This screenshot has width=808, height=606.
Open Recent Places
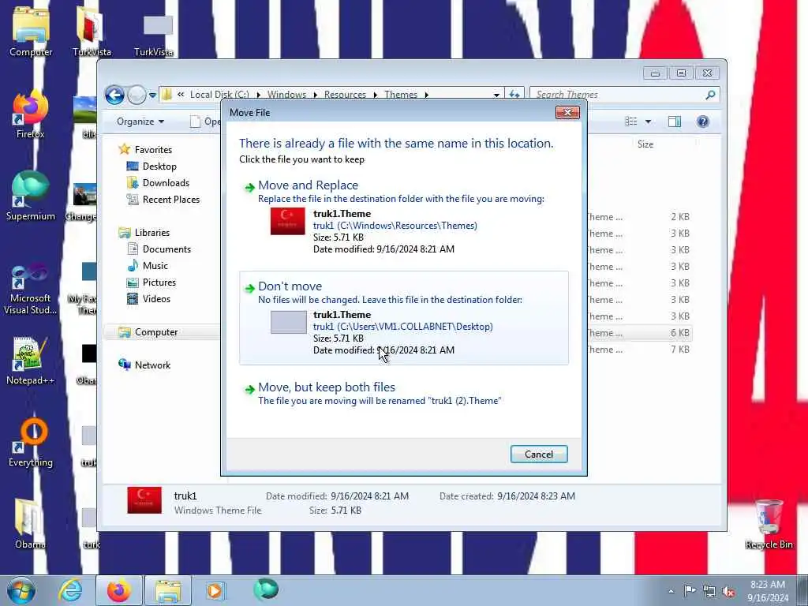[170, 200]
